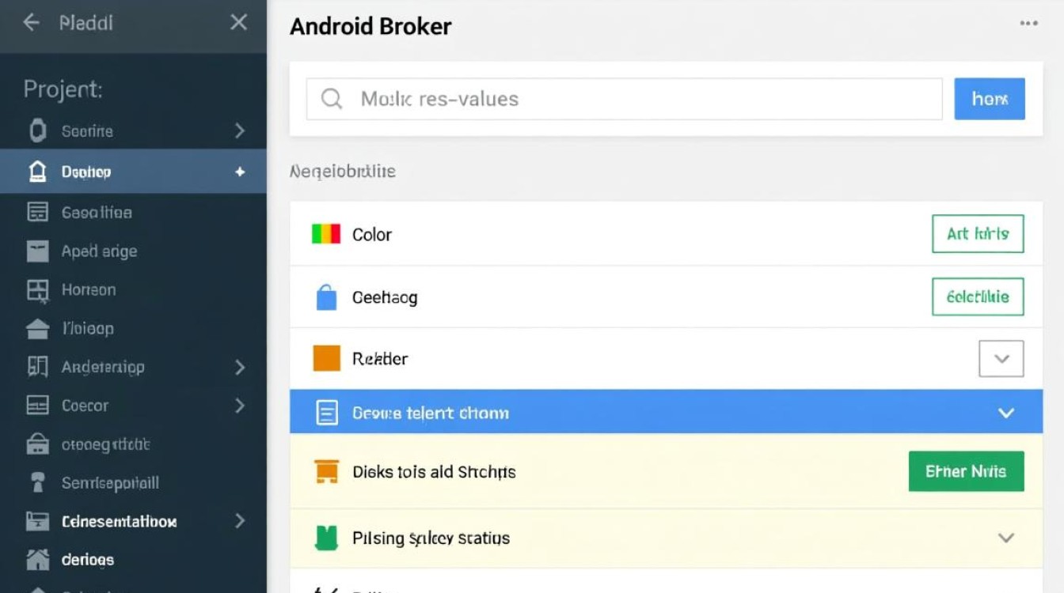Screen dimensions: 1064x593
Task: Click the orange icon beside Dieks tois
Action: click(x=326, y=471)
